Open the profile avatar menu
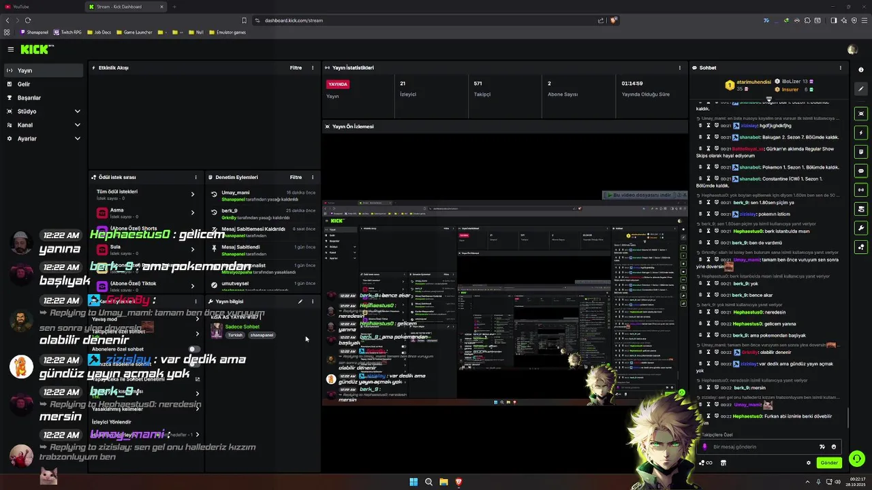 852,50
